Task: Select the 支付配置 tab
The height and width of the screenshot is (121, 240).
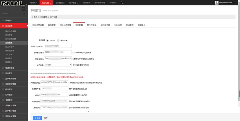Action: [79, 25]
